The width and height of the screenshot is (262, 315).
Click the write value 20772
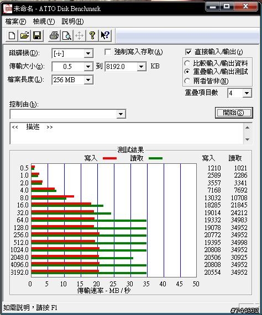click(x=213, y=235)
